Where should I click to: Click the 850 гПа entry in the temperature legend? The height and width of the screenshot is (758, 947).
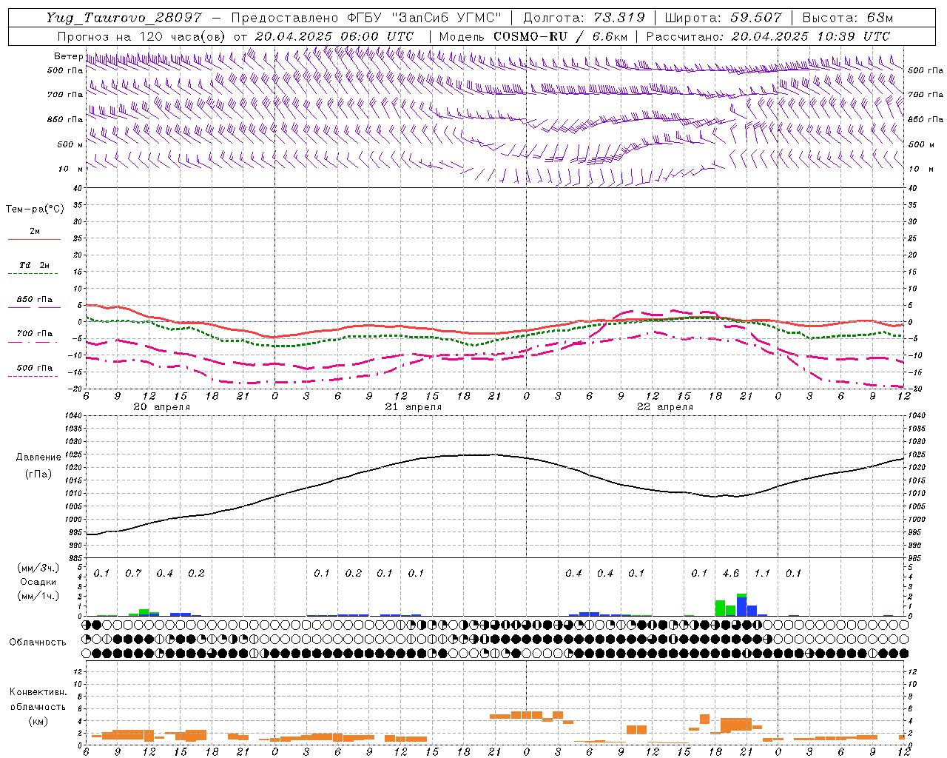[35, 300]
